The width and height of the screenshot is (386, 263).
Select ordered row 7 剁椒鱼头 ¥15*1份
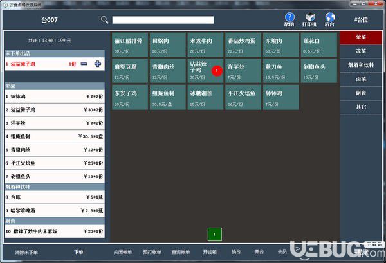tap(55, 176)
